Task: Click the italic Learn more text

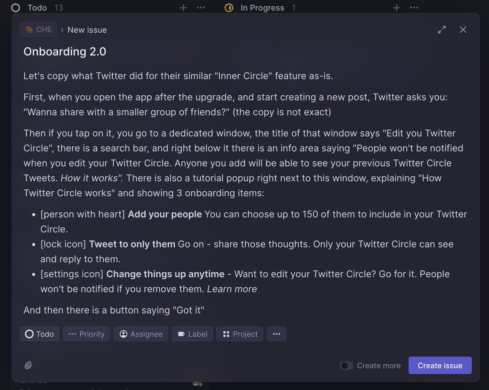Action: [x=232, y=289]
